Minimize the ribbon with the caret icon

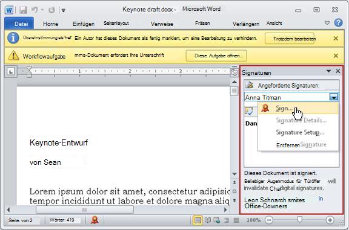point(327,22)
